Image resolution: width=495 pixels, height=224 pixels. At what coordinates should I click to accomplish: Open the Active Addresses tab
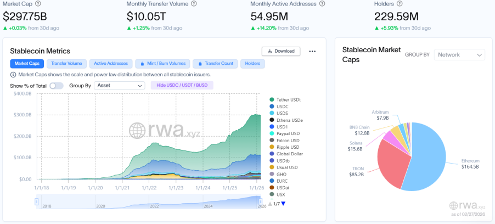point(111,64)
